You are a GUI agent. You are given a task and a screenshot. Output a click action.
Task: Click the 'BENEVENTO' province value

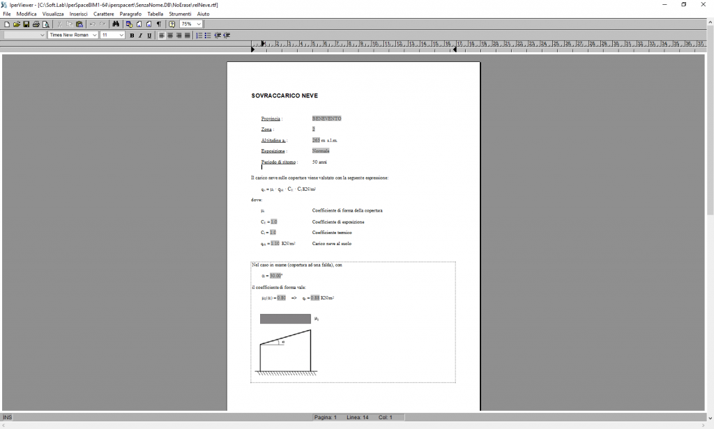[326, 118]
